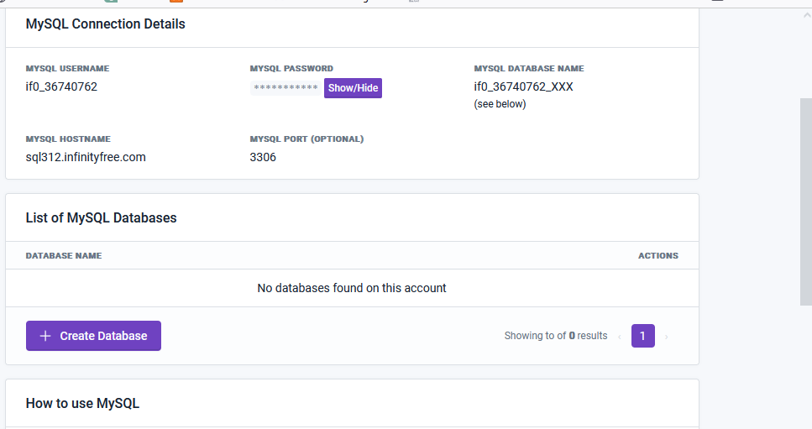Screen dimensions: 812x429
Task: Click the hostname sql312.infinityfree.com
Action: (86, 157)
